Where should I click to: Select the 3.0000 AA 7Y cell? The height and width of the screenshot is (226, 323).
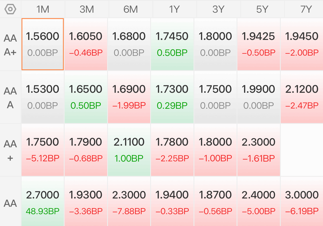302,202
